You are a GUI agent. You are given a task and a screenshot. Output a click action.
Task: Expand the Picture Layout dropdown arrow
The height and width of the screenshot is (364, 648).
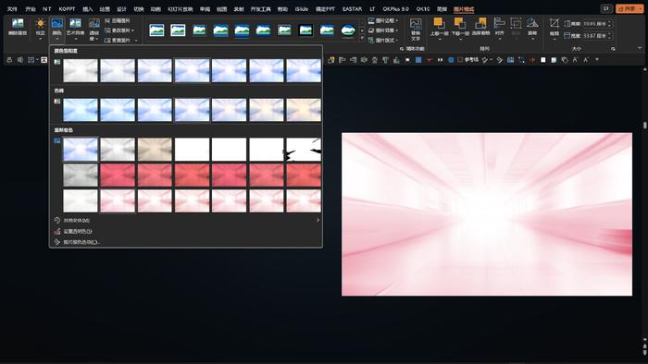pos(397,41)
